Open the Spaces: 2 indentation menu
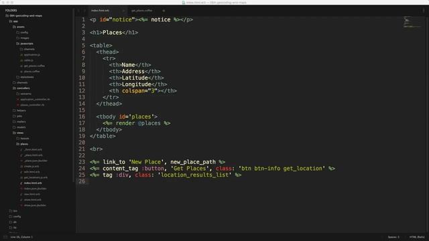The image size is (429, 241). click(393, 237)
